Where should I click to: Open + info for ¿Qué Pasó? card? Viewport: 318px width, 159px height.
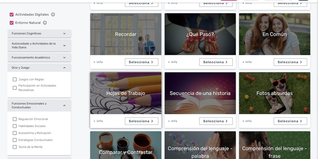(x=173, y=62)
